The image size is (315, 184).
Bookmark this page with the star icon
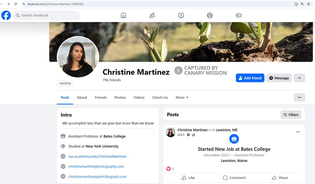(x=309, y=4)
